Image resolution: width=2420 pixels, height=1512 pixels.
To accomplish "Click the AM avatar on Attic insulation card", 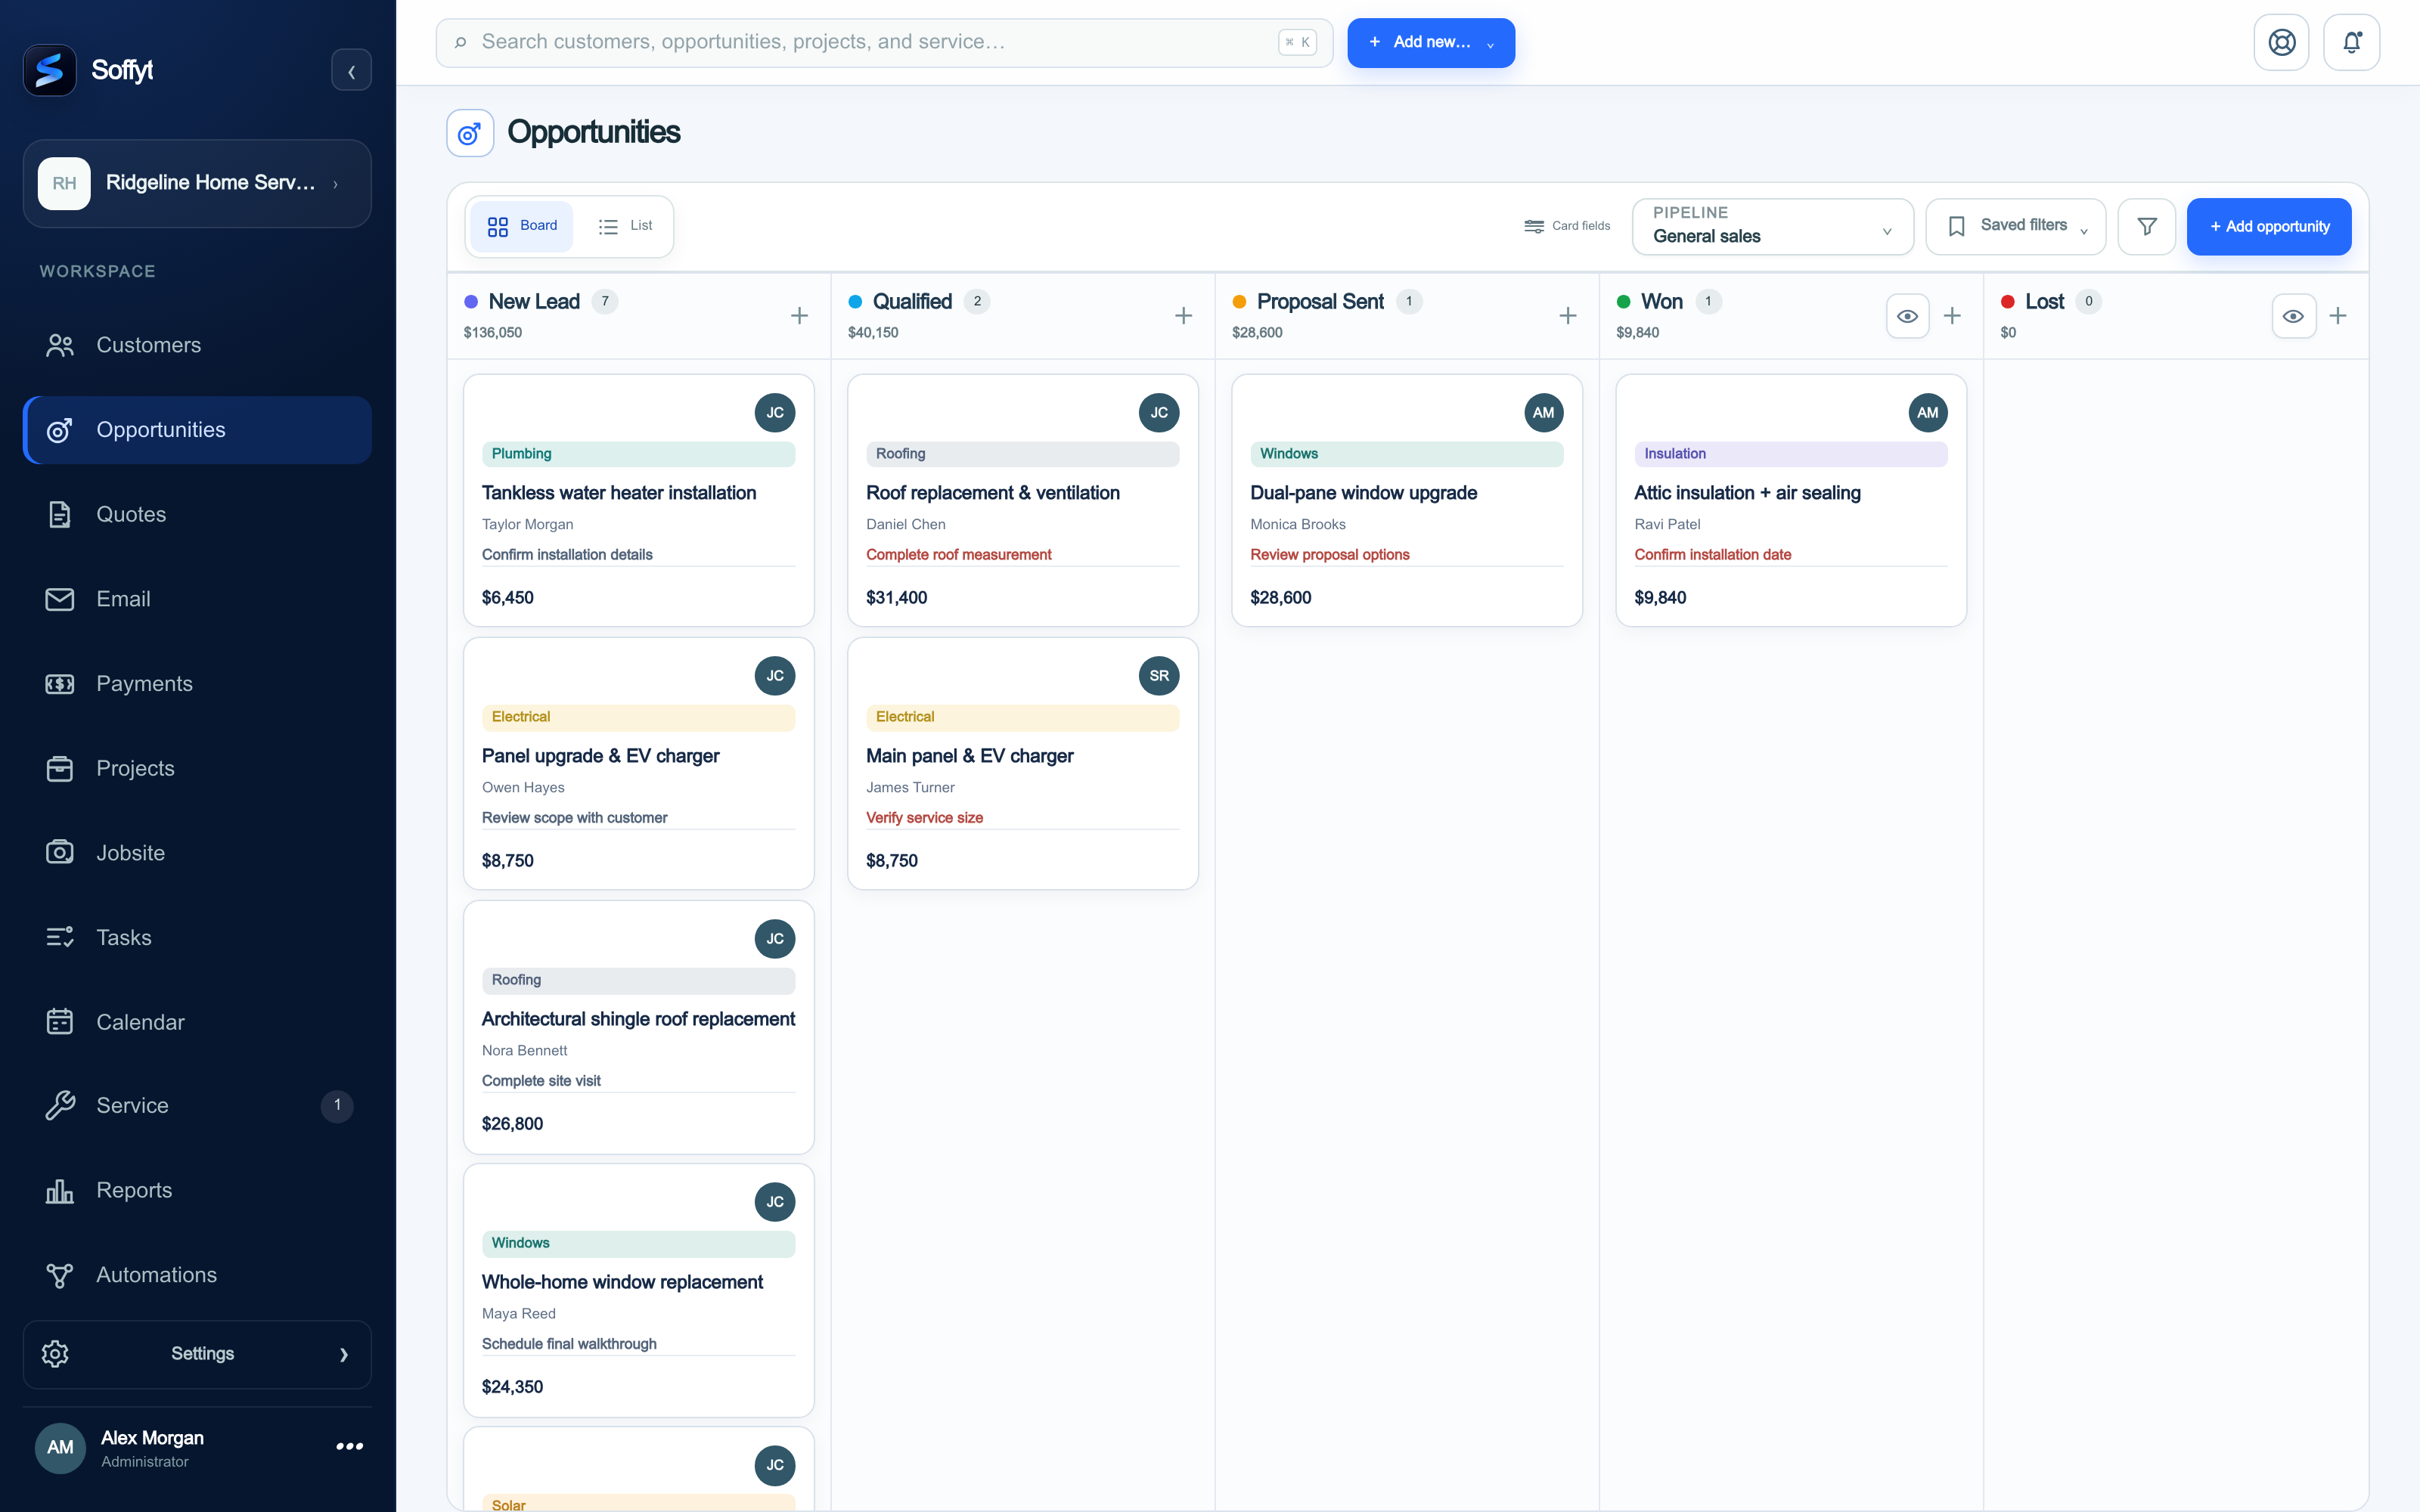I will click(1927, 413).
